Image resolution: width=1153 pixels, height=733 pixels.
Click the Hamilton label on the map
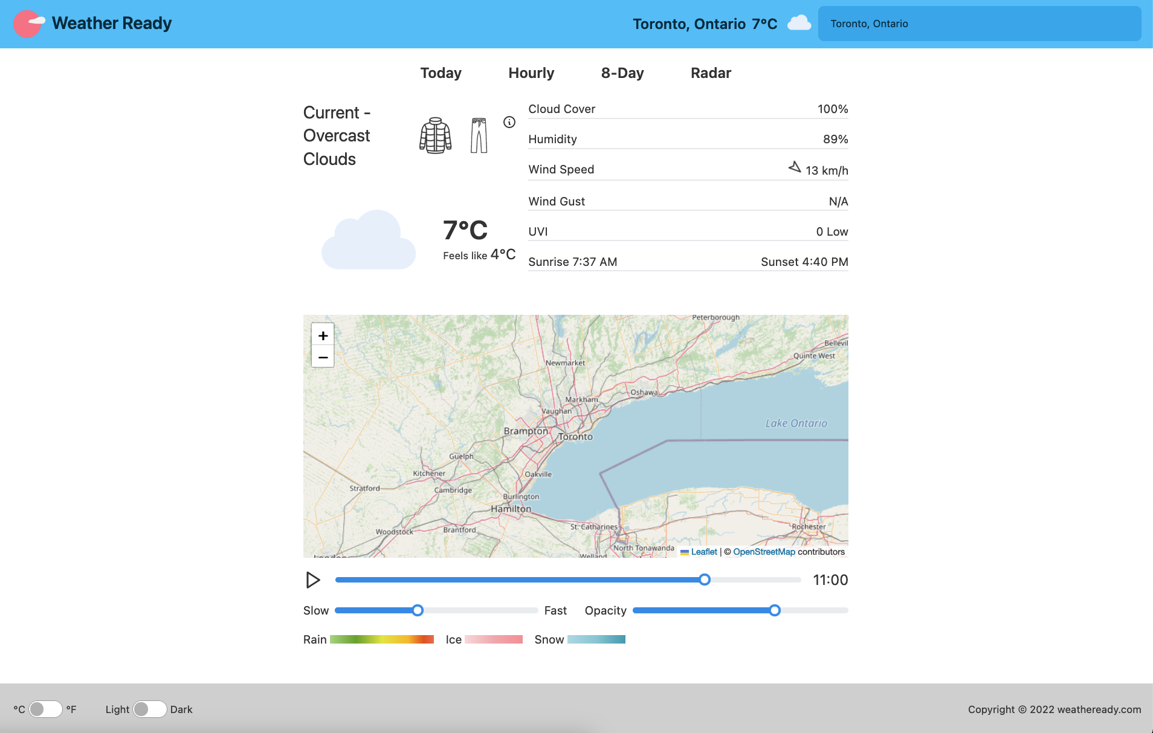coord(511,509)
